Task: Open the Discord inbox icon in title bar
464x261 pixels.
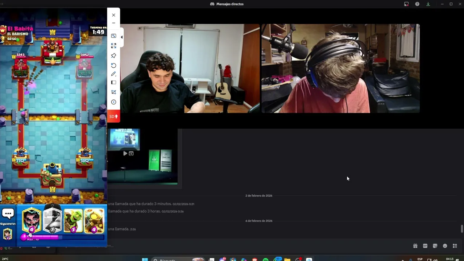Action: 406,4
